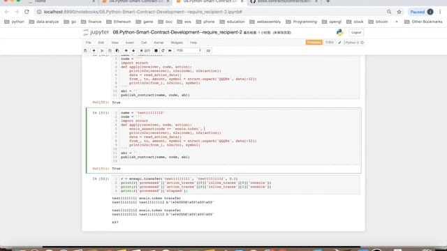
Task: Open the Ethereum bookmarks folder
Action: coord(119,22)
